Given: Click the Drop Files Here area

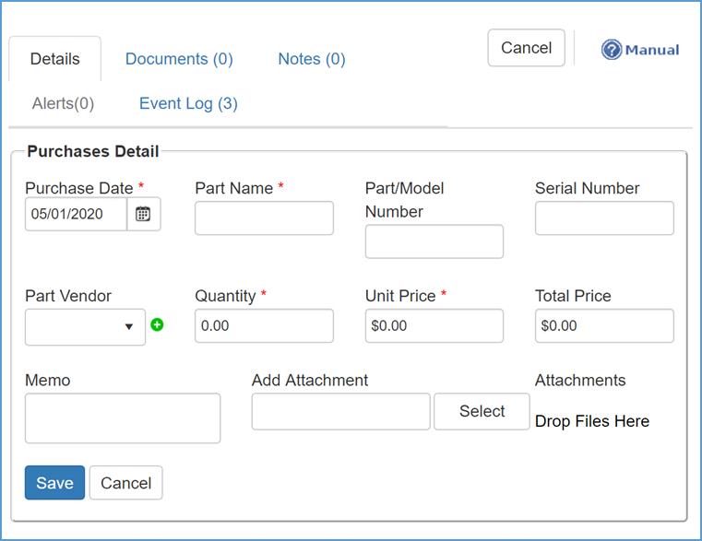Looking at the screenshot, I should (592, 421).
